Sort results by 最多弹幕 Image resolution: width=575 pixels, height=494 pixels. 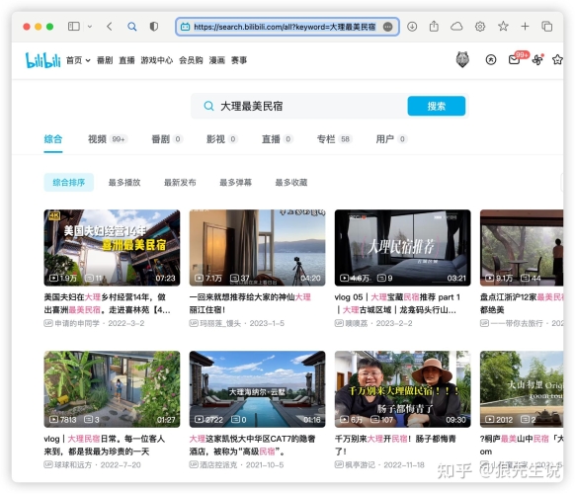(x=236, y=183)
